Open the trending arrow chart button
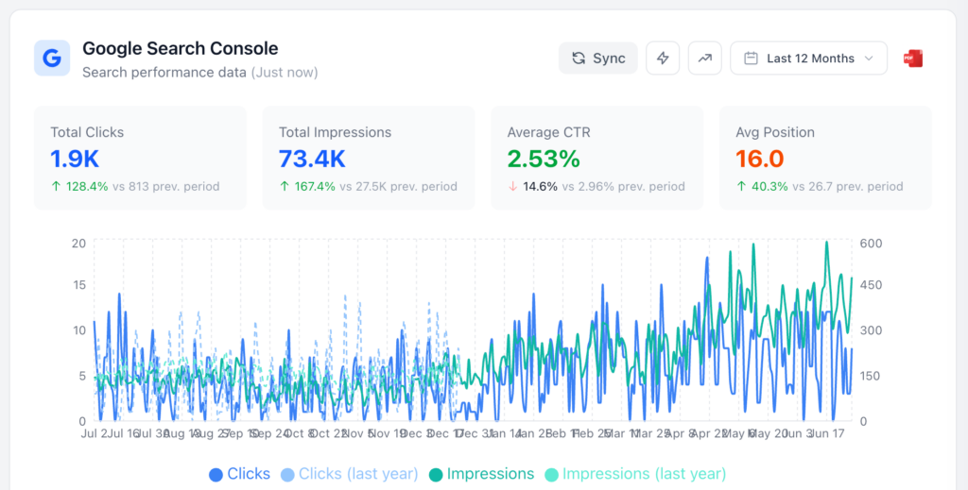968x490 pixels. [704, 58]
